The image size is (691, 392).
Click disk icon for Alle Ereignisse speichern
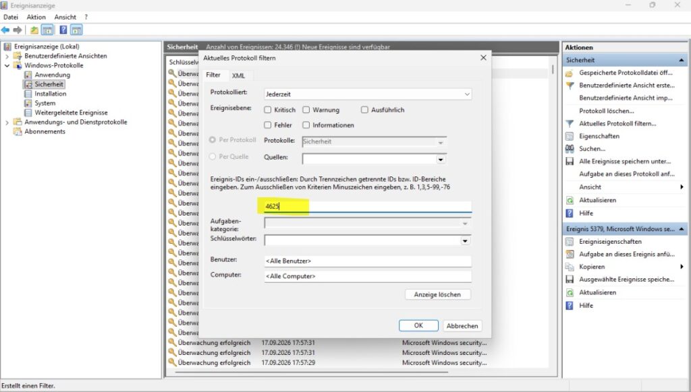pos(570,162)
